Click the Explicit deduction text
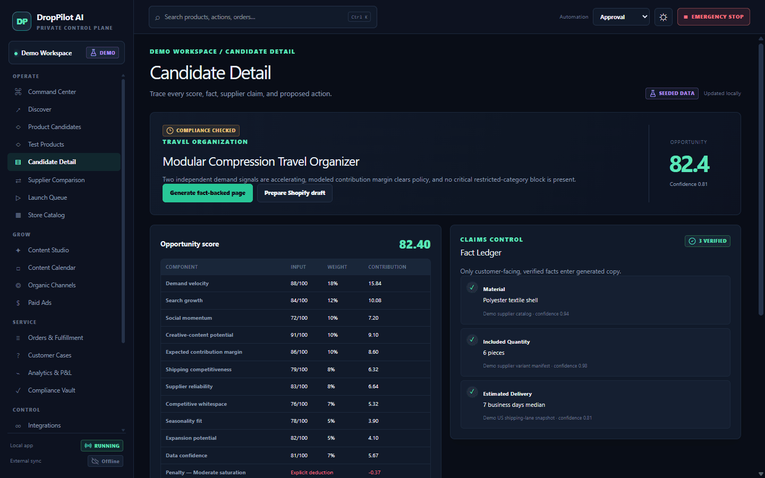This screenshot has width=765, height=478. (x=312, y=473)
